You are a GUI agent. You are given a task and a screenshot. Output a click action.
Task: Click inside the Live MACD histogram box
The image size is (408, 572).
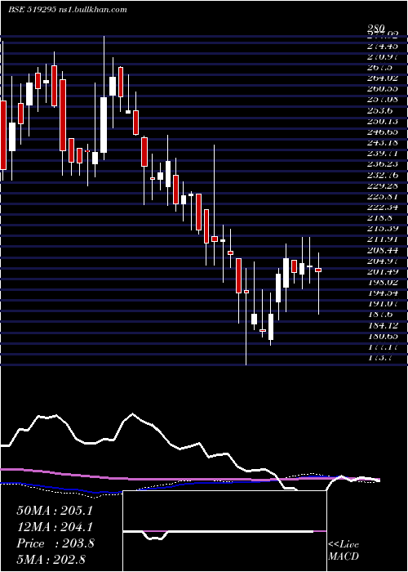(224, 531)
